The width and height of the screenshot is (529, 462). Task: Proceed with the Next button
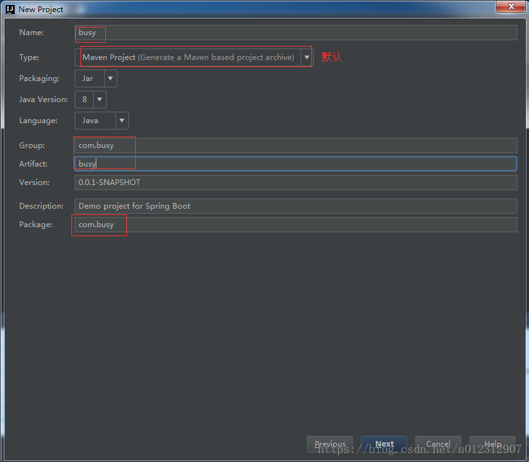click(384, 443)
